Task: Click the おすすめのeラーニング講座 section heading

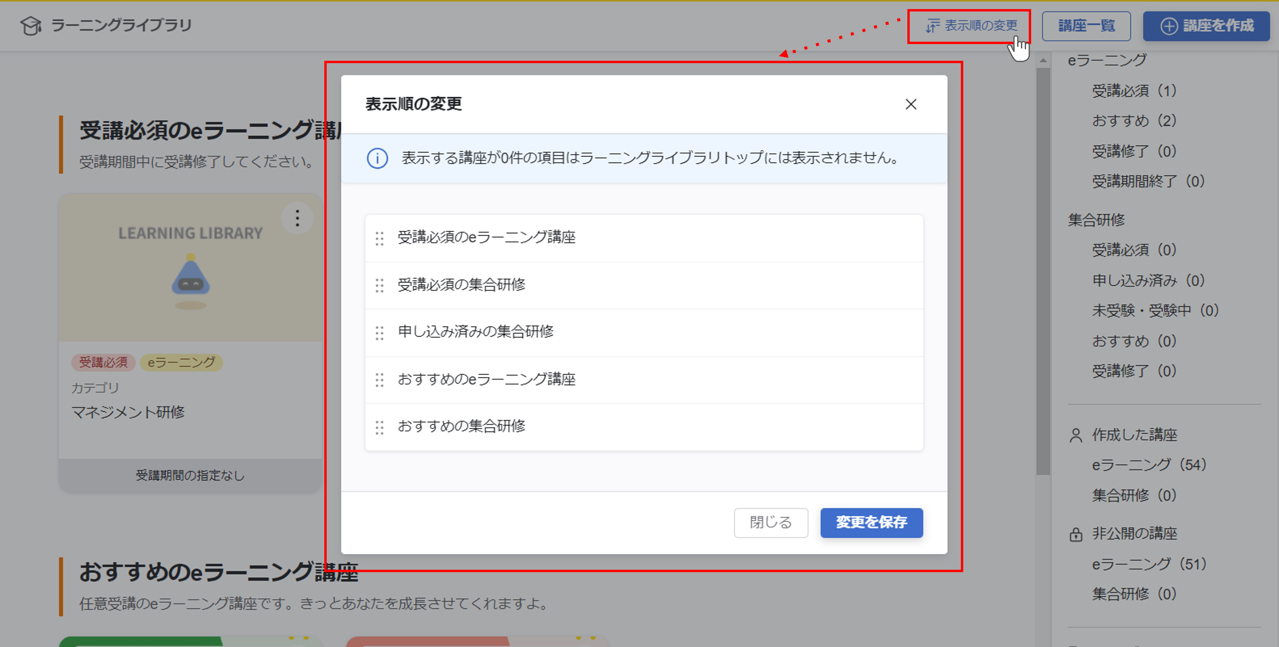Action: (x=219, y=572)
